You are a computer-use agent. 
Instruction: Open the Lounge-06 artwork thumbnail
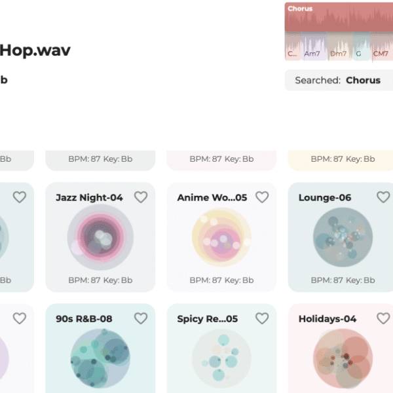coord(343,237)
